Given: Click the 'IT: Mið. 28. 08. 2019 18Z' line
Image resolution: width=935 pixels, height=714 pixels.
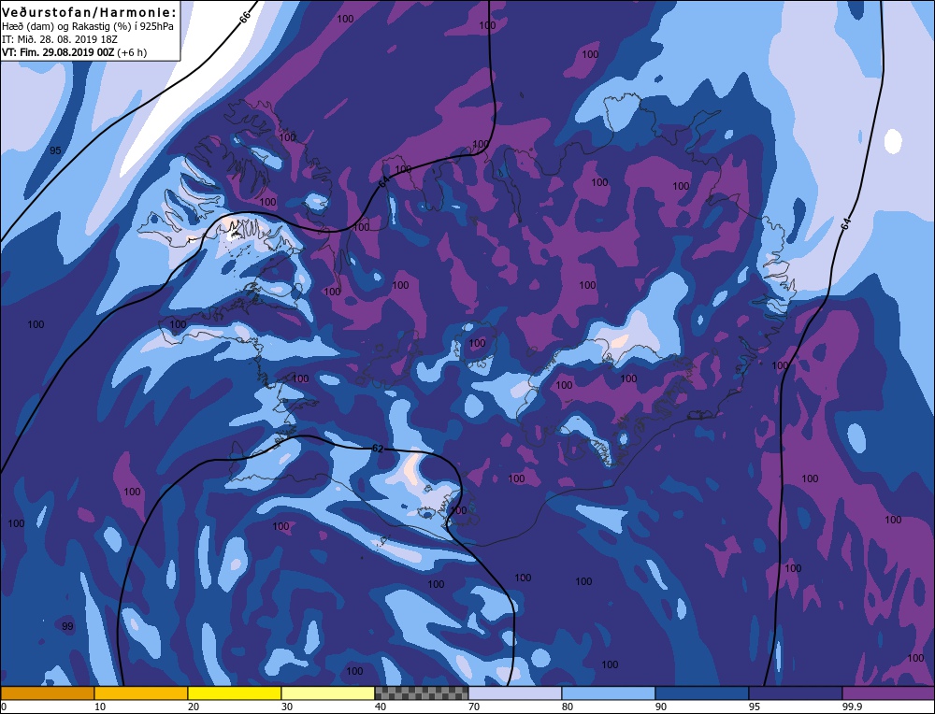Looking at the screenshot, I should coord(60,39).
